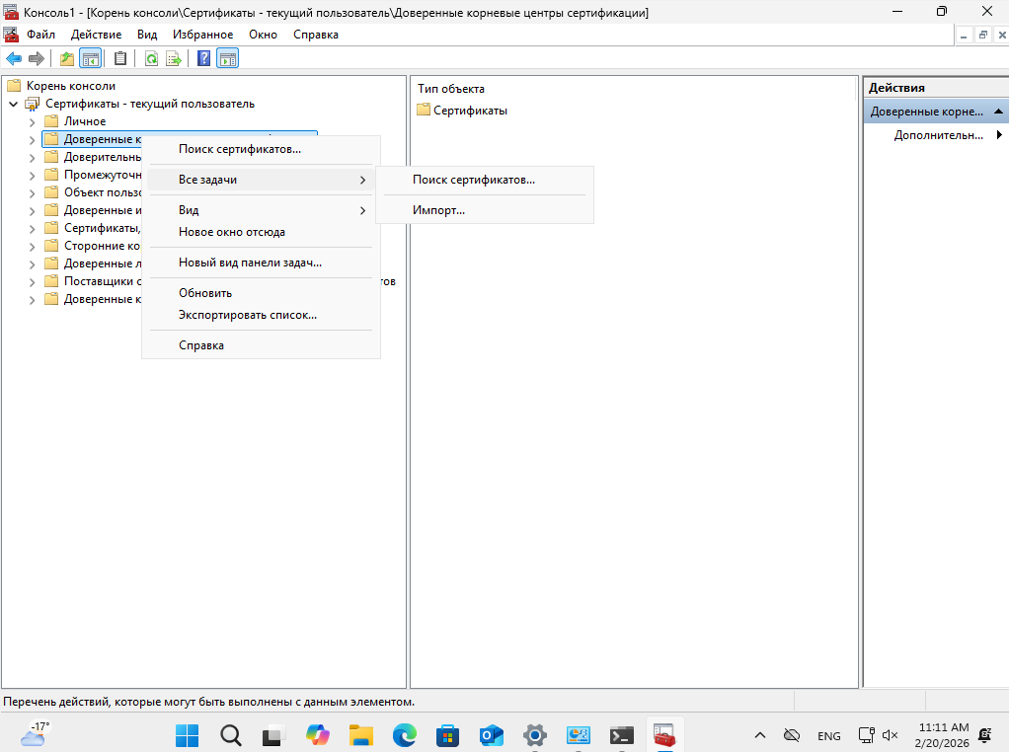The width and height of the screenshot is (1009, 752).
Task: Toggle the console tree pane toolbar icon
Action: pyautogui.click(x=91, y=58)
